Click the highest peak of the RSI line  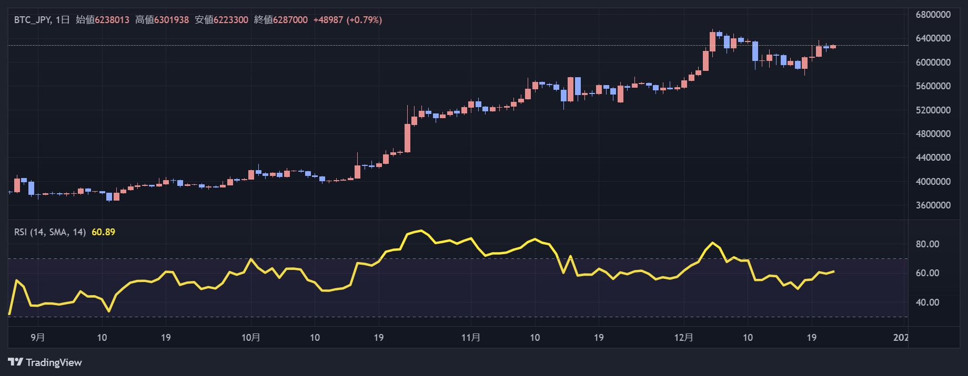pos(420,231)
